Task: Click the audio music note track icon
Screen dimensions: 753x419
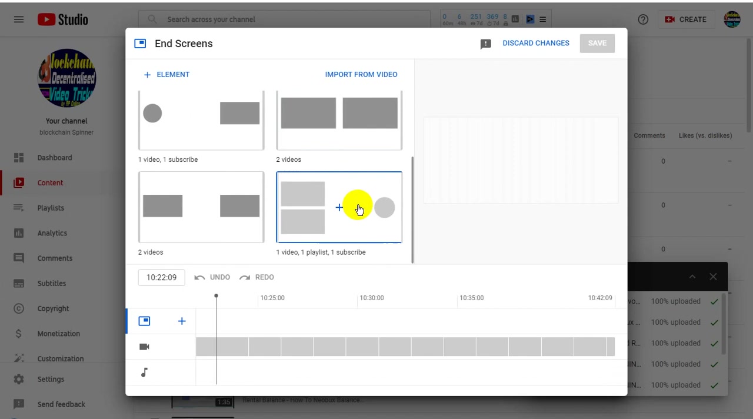Action: coord(144,373)
